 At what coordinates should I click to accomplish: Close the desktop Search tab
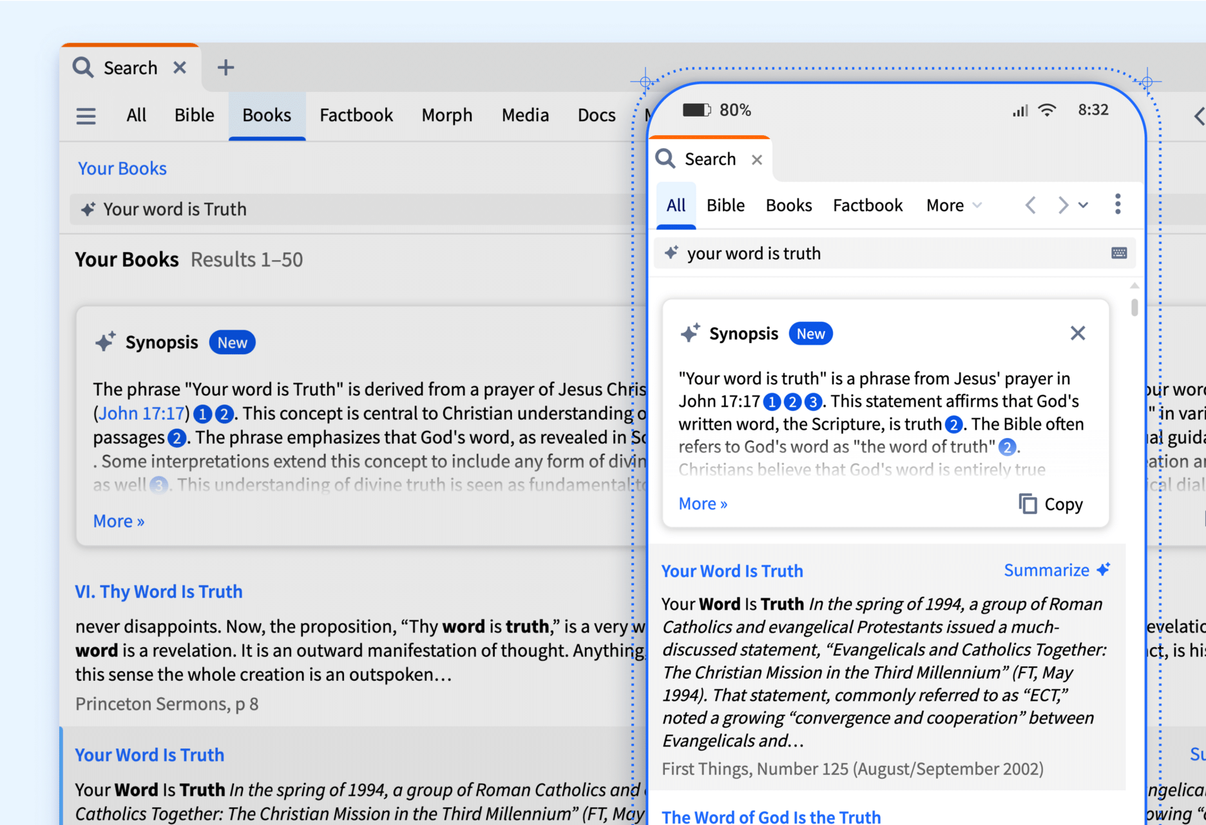pos(180,68)
